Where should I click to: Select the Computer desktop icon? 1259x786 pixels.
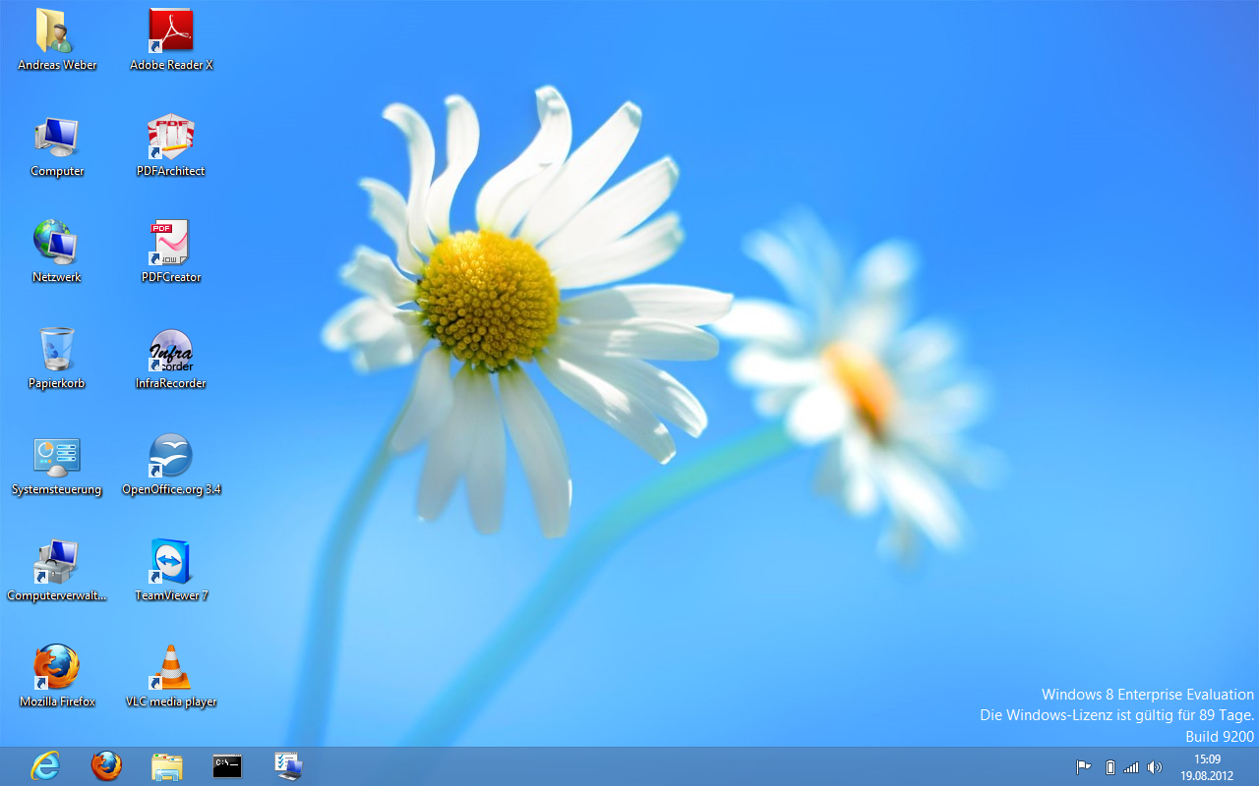57,138
